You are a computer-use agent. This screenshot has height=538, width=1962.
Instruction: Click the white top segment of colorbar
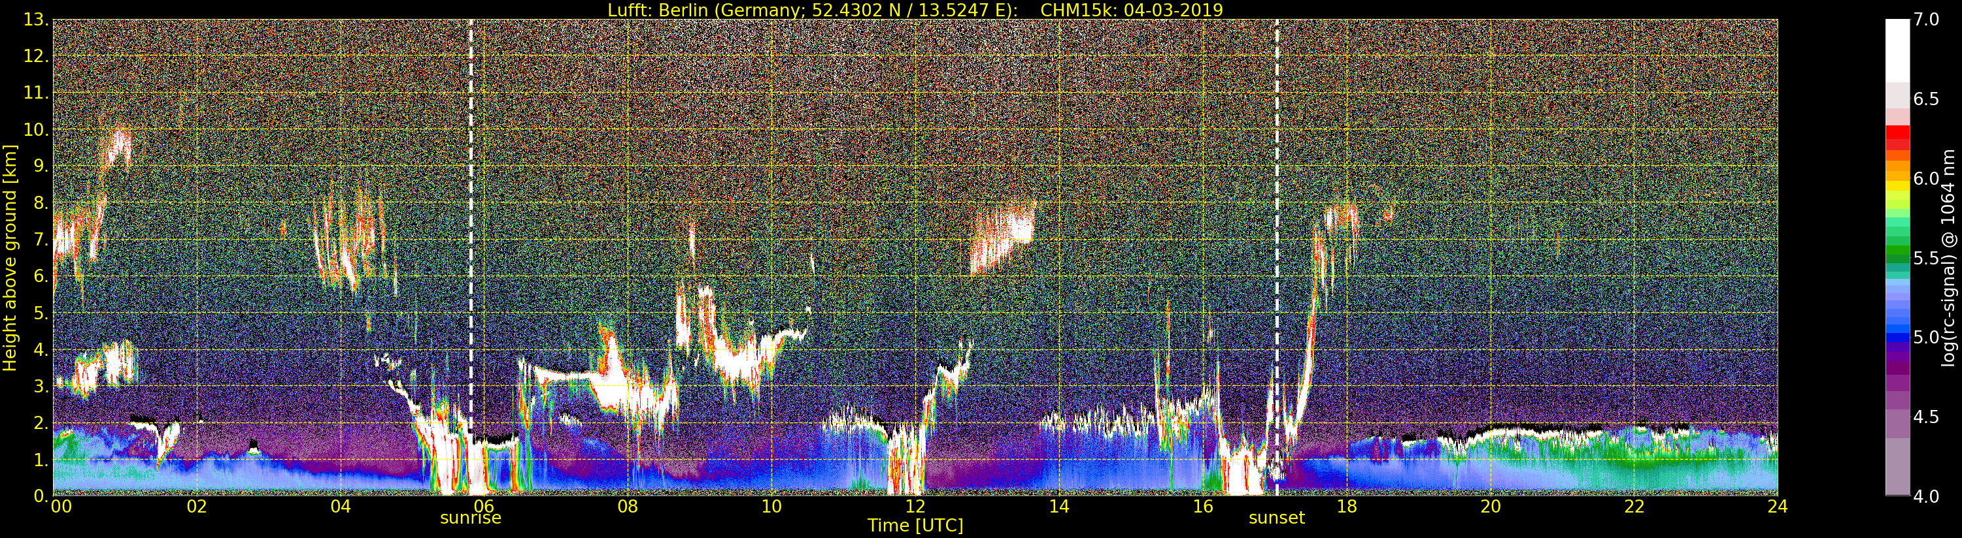(1897, 50)
